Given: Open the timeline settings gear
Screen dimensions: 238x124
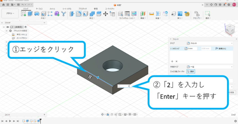Looking at the screenshot, I should 235,121.
